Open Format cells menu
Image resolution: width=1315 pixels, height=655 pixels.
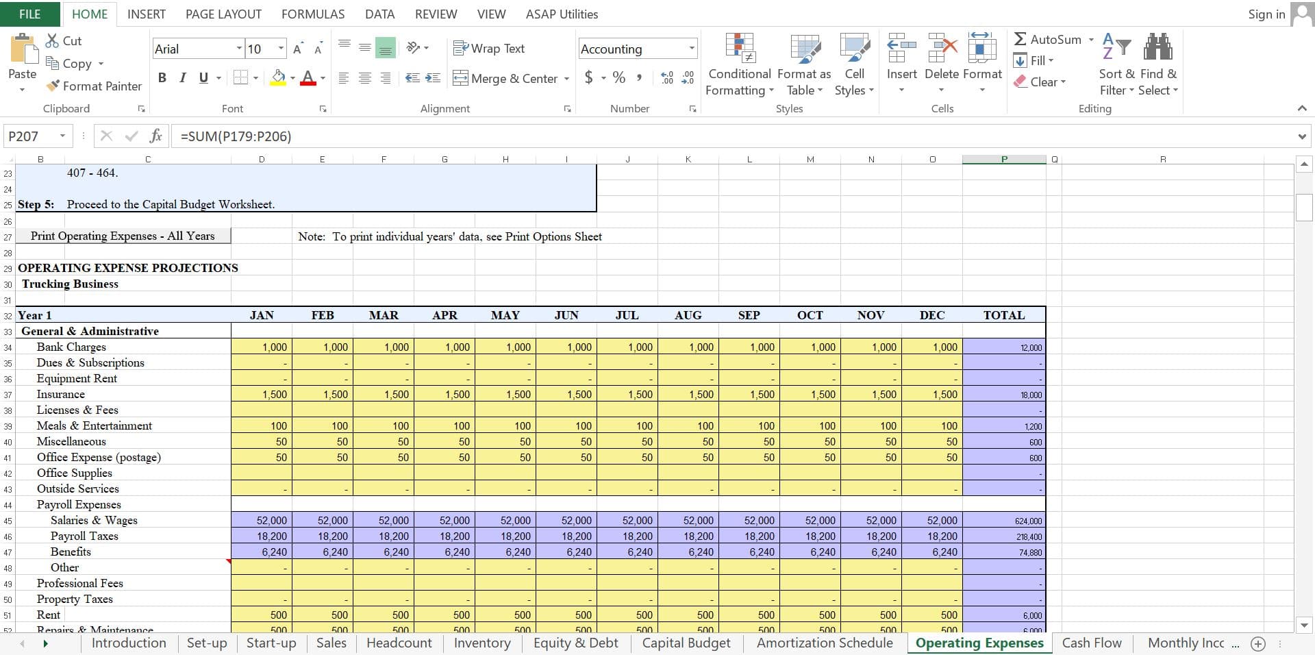tap(982, 63)
